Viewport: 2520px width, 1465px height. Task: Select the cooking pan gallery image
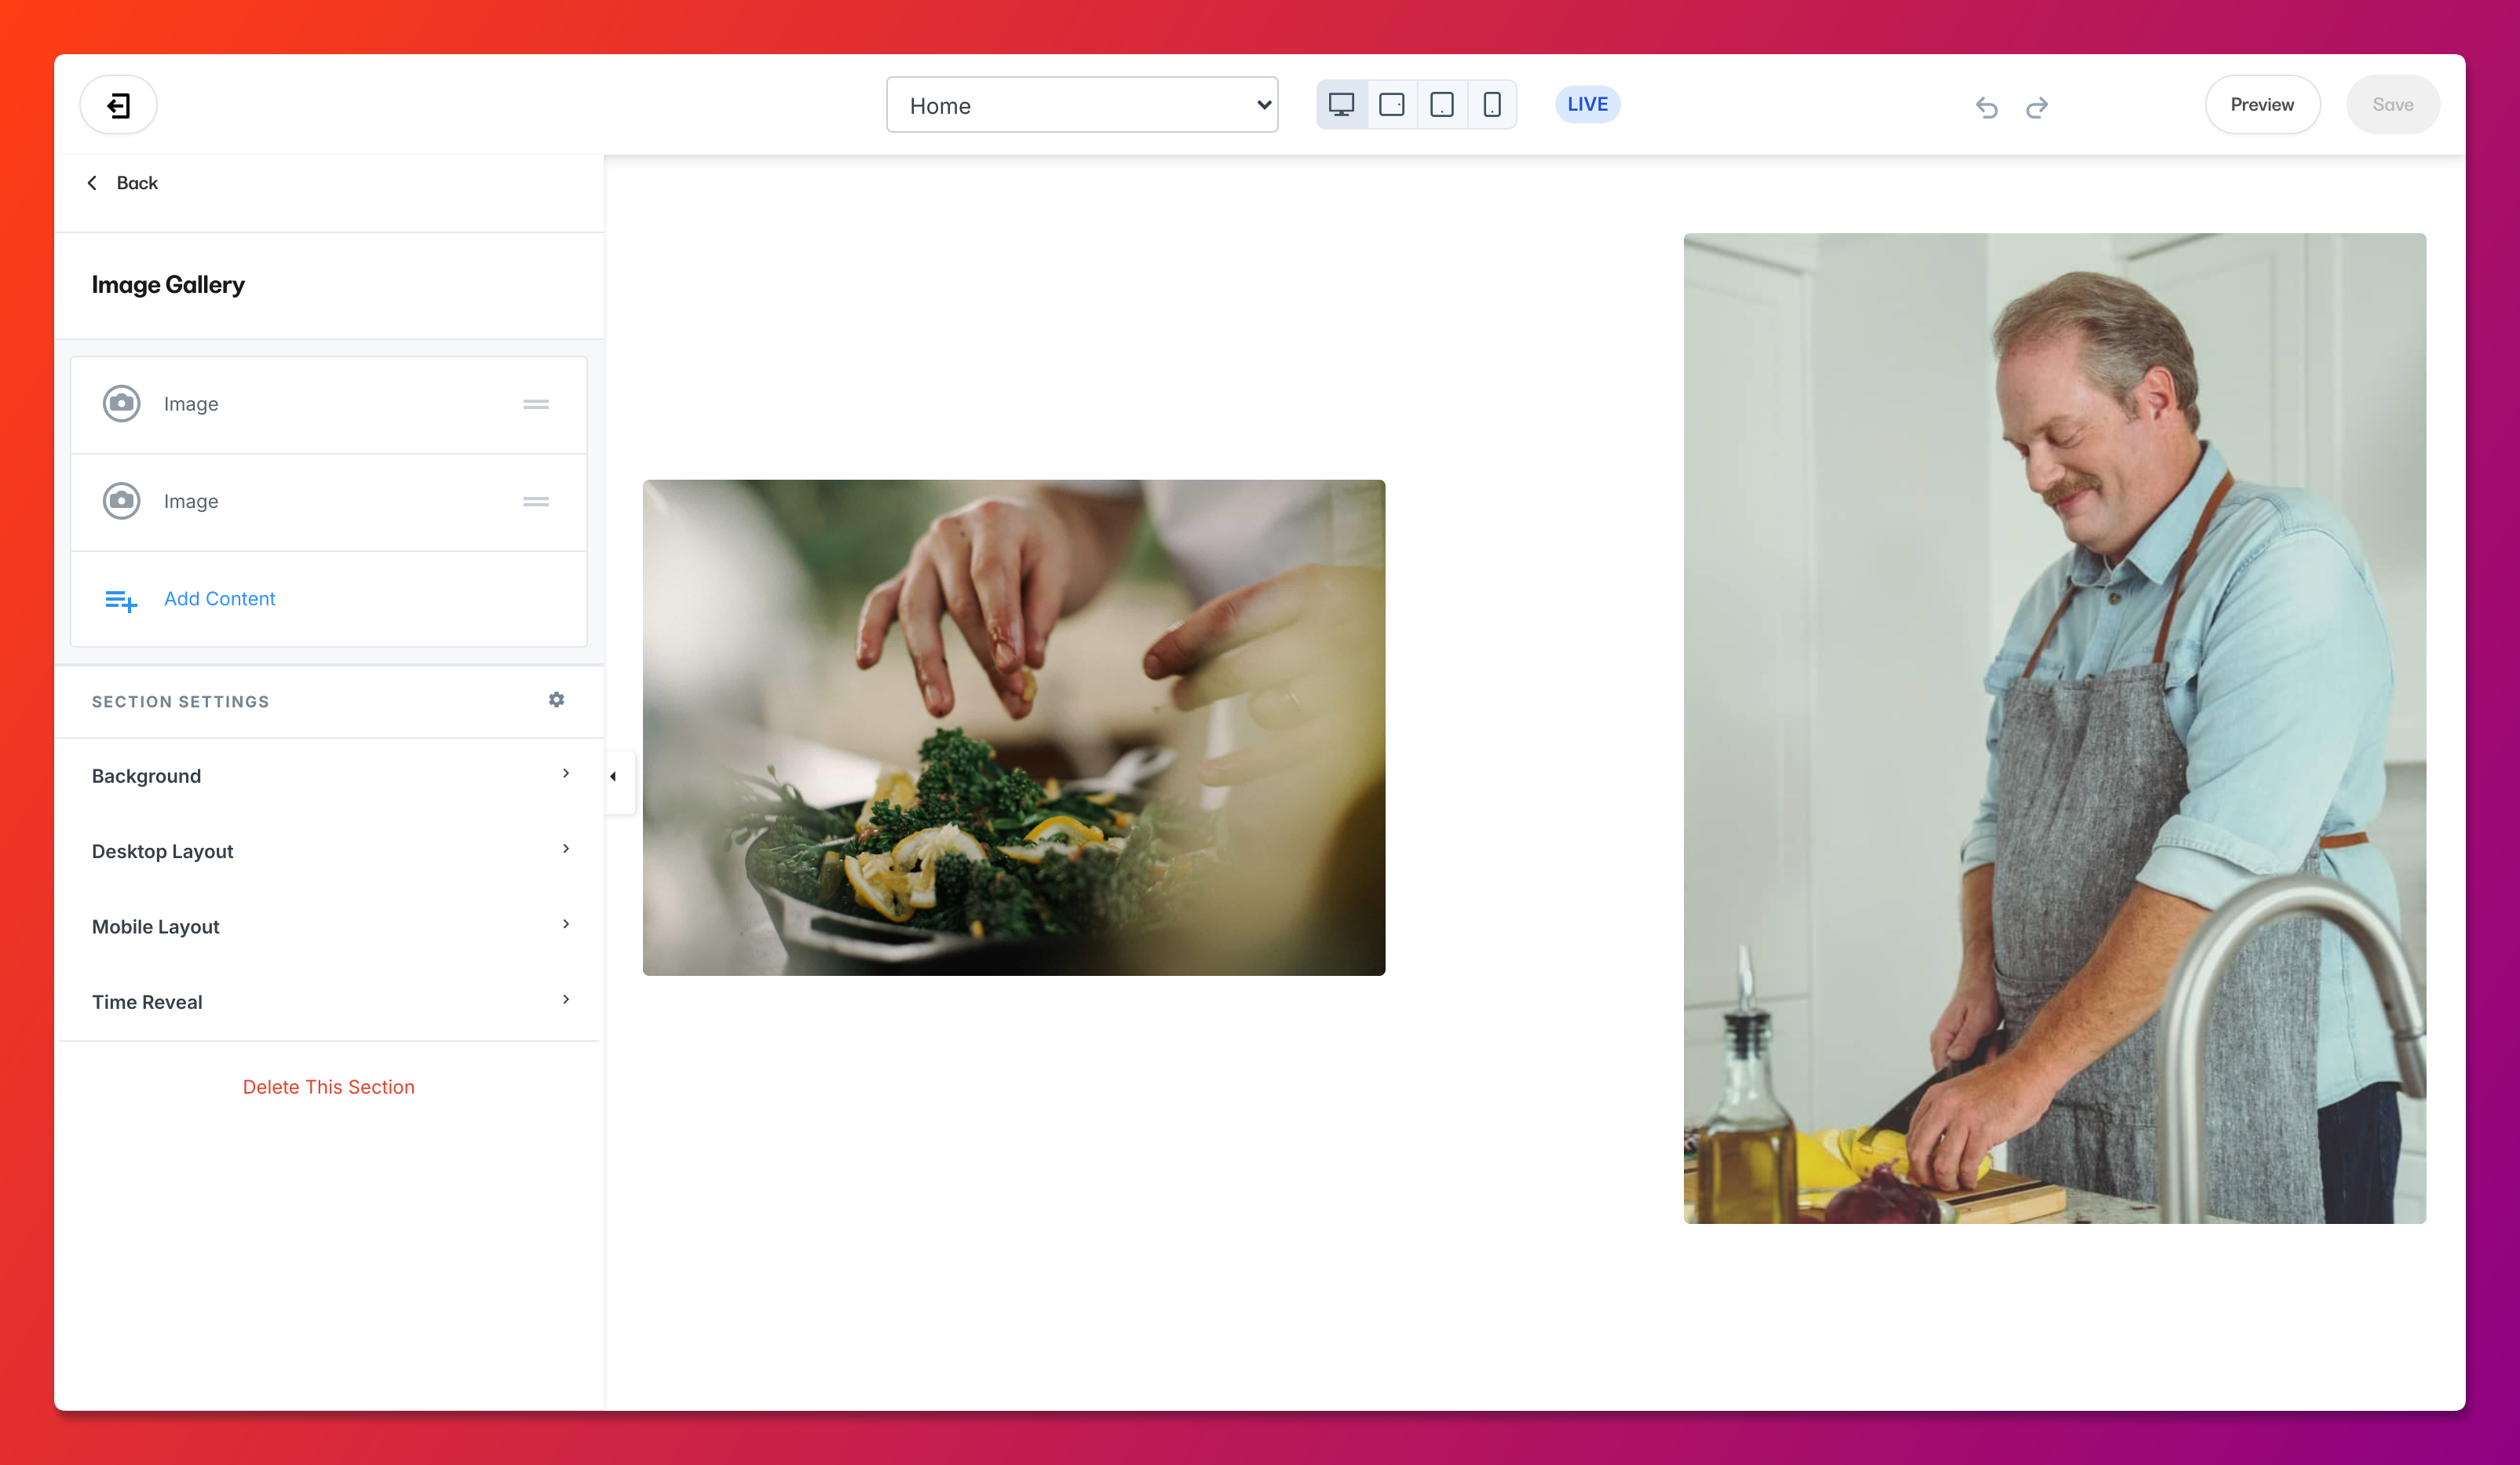pos(1014,728)
